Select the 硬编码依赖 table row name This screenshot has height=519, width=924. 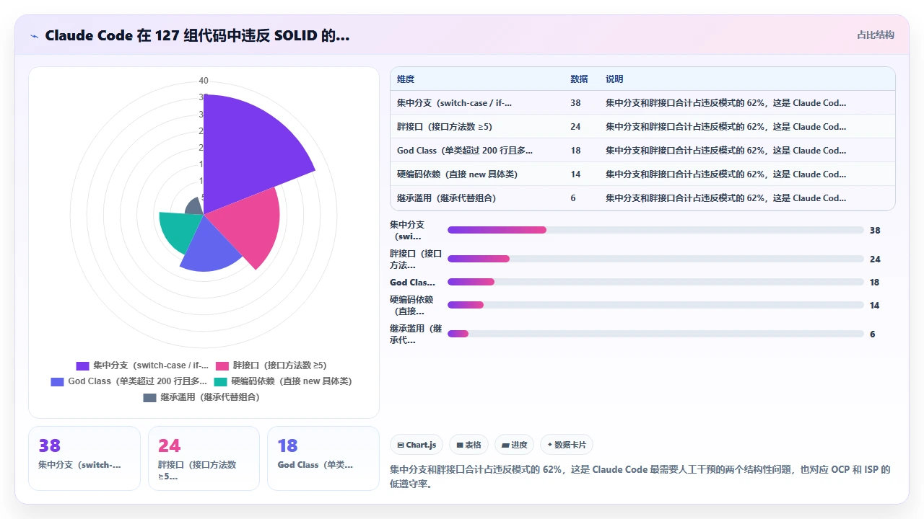coord(457,174)
